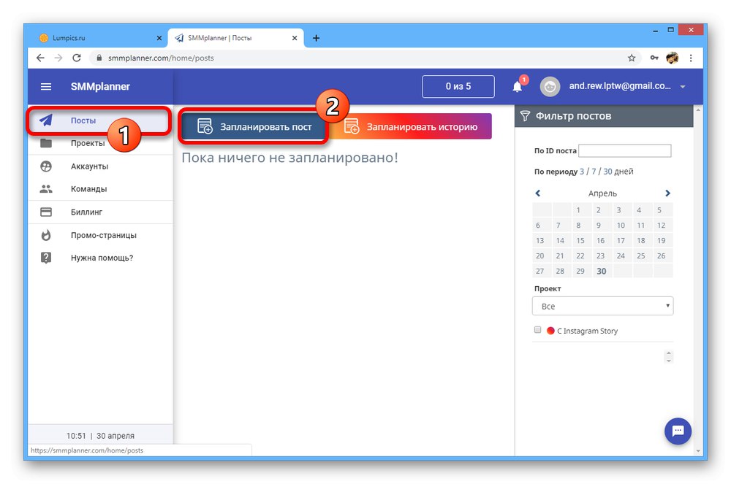731x484 pixels.
Task: Click the 10:51 | 30 апреля time display
Action: click(100, 436)
